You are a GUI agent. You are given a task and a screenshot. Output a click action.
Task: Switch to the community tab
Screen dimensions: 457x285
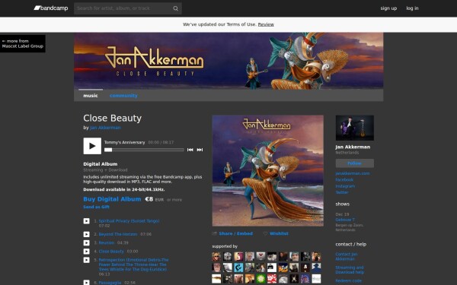123,96
